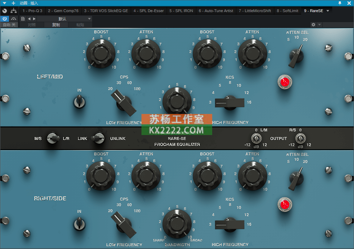
Task: Load the next preset with the right arrow
Action: click(34, 19)
